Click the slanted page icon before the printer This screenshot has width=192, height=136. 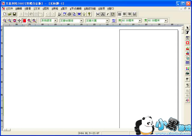pos(64,14)
